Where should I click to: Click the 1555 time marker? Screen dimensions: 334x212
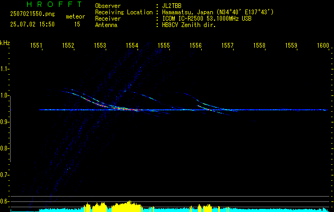click(x=164, y=45)
